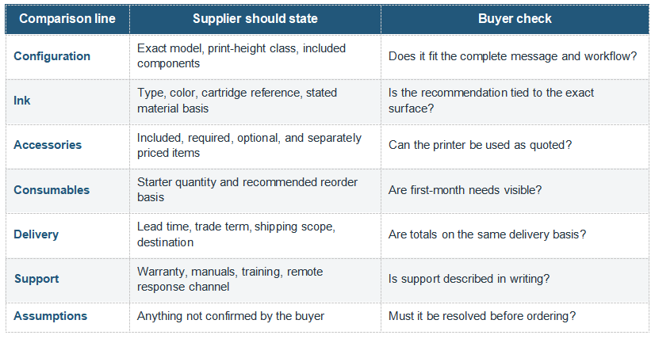Click the Support row label

click(36, 279)
